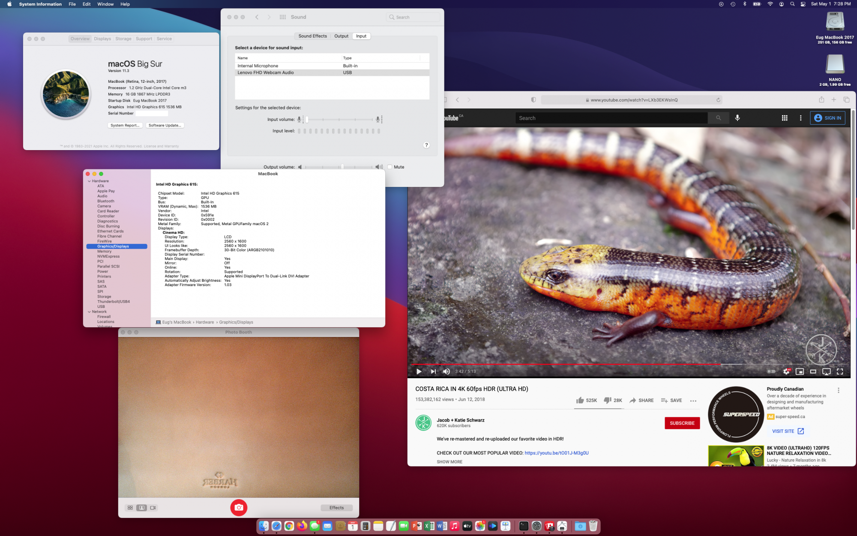Toggle YouTube autoplay off in the player
This screenshot has height=536, width=857.
pos(771,371)
